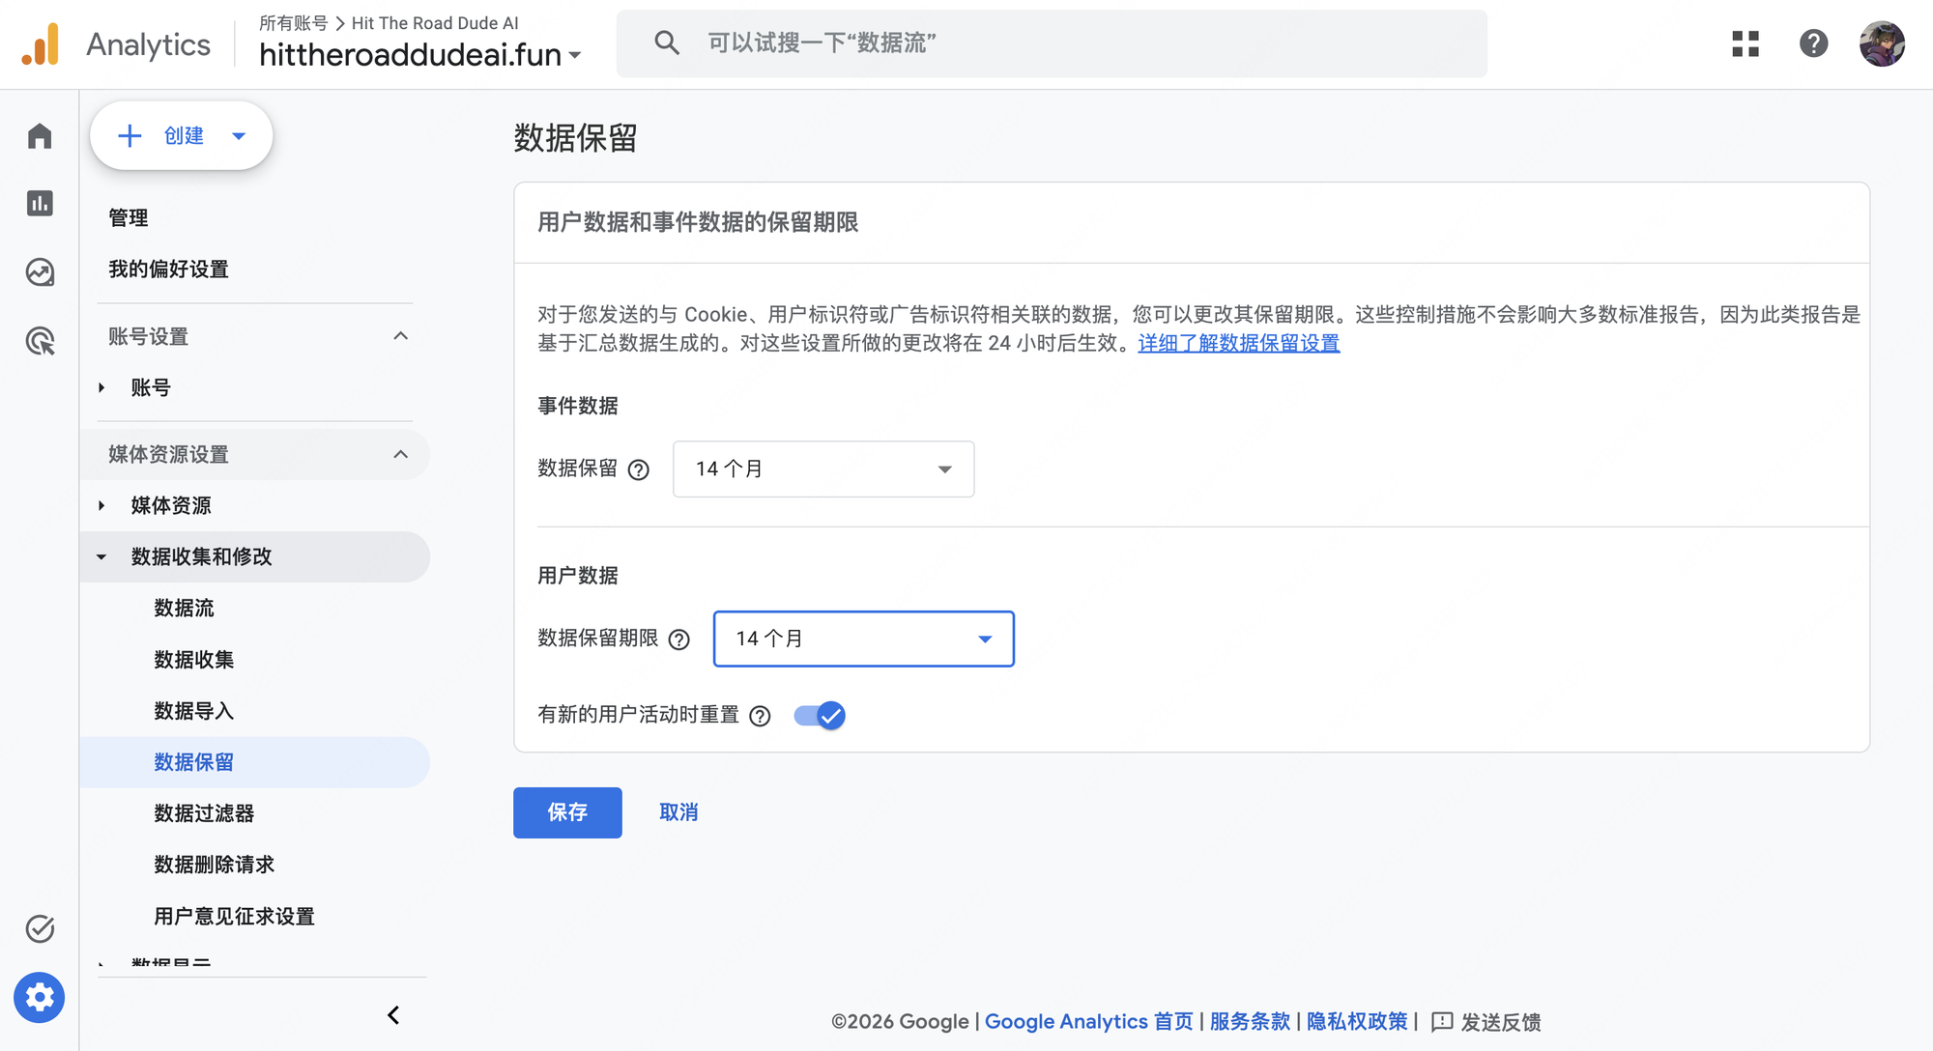
Task: Open the Reports bar chart icon
Action: [40, 204]
